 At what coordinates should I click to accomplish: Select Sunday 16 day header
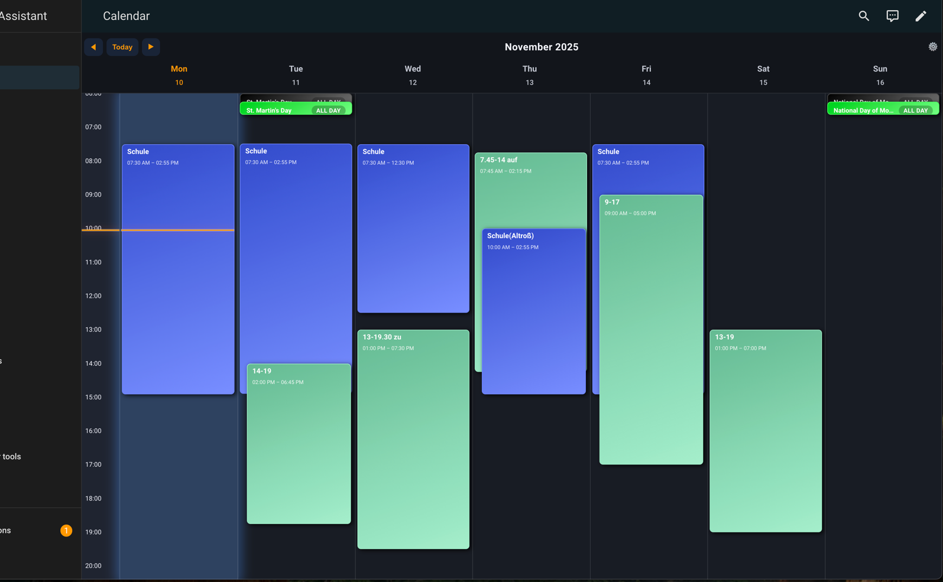pyautogui.click(x=880, y=76)
